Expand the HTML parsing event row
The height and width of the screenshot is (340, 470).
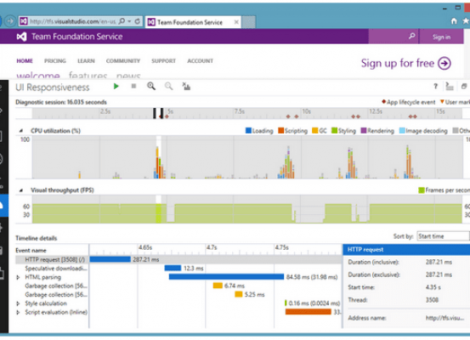click(x=18, y=277)
